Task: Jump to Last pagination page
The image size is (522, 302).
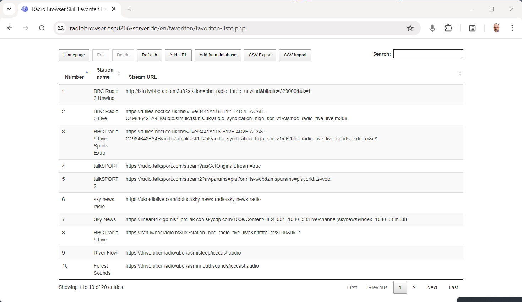Action: [453, 287]
